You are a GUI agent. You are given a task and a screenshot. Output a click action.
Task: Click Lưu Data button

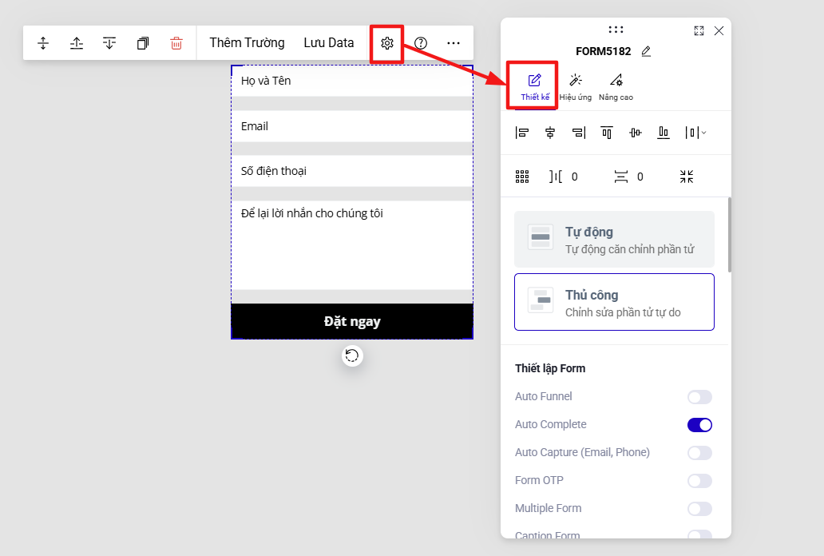(329, 42)
